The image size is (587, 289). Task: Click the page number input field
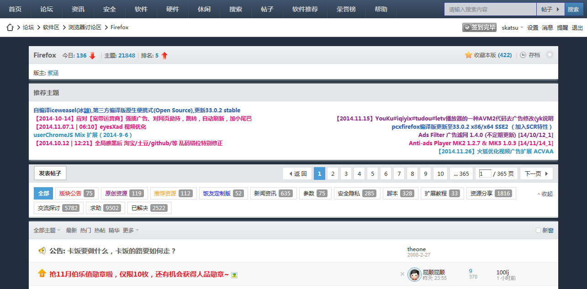485,173
